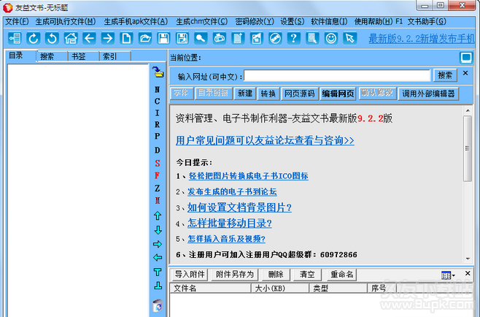Open the 设置(S) menu

tap(293, 21)
